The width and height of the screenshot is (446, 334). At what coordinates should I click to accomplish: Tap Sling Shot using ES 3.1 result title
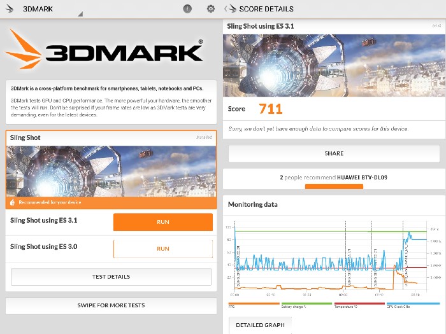(260, 26)
